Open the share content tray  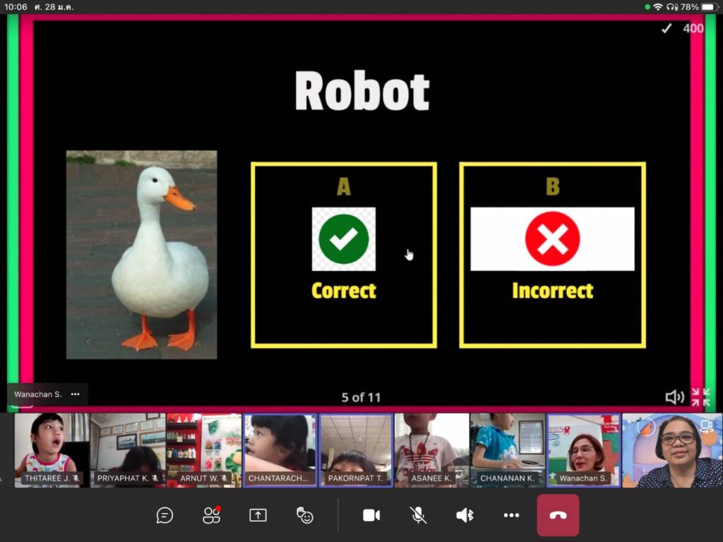[x=258, y=515]
